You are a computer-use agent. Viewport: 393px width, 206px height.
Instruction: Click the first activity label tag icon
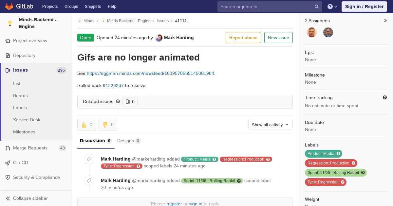89,159
